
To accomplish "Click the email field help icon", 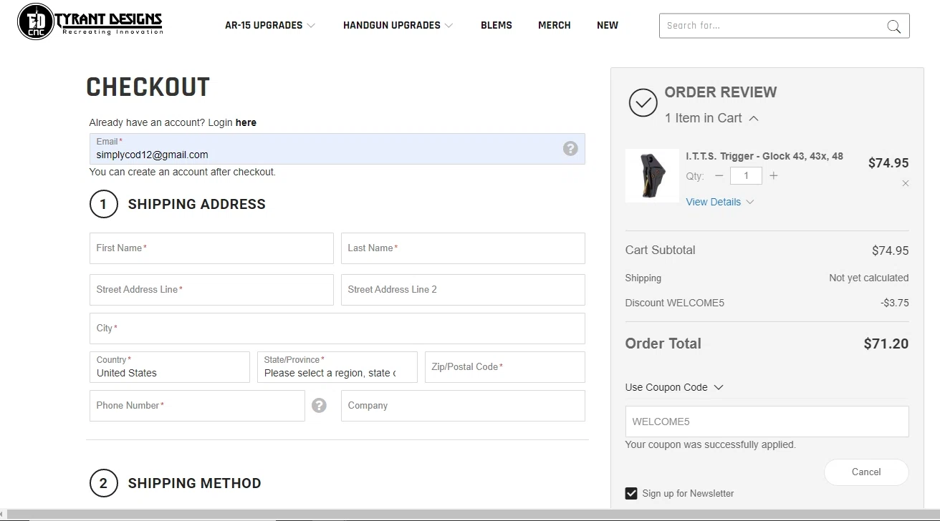I will pyautogui.click(x=570, y=148).
